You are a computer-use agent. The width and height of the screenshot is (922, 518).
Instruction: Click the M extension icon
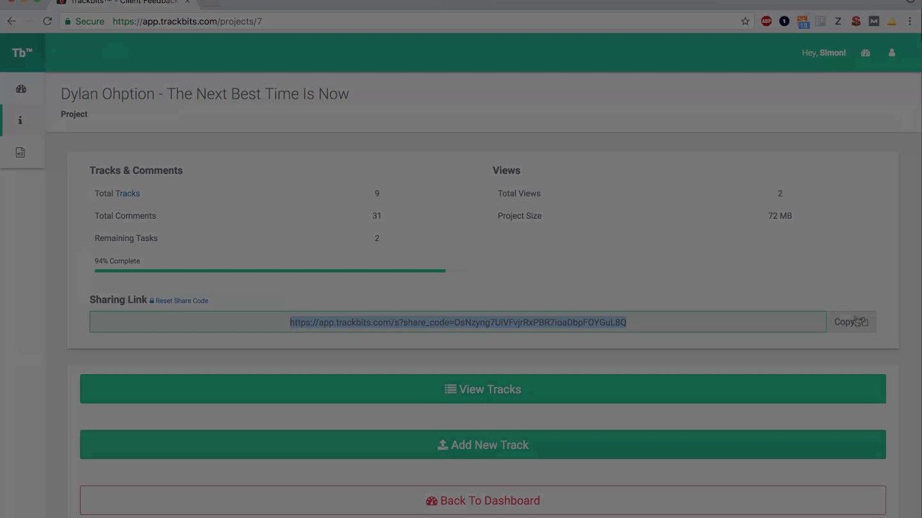pyautogui.click(x=874, y=22)
